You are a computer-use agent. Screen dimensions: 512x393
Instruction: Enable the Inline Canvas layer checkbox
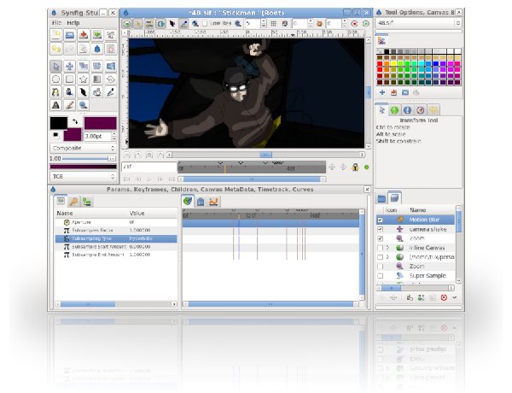click(x=380, y=248)
